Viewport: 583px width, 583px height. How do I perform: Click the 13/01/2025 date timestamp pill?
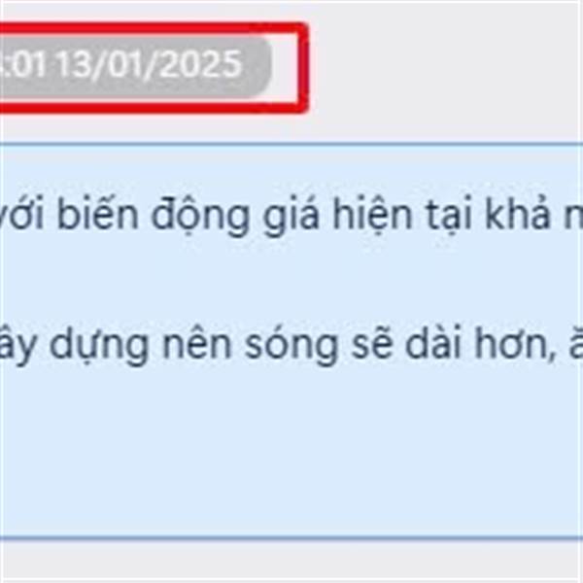click(135, 66)
